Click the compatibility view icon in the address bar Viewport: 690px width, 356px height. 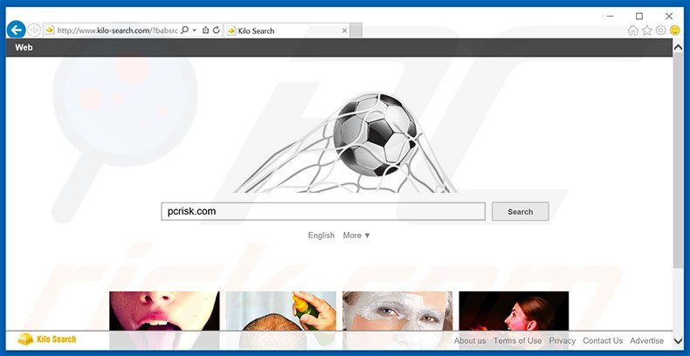205,30
